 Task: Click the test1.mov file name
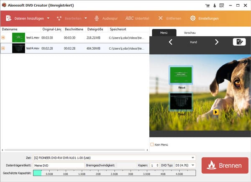coord(33,38)
